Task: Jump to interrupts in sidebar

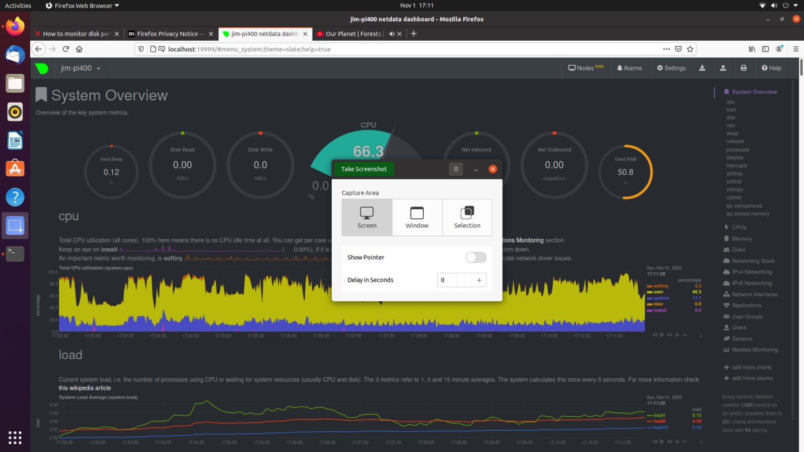Action: (x=736, y=166)
